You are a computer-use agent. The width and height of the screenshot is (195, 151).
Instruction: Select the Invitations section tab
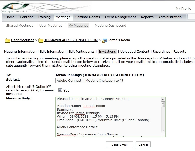click(x=107, y=52)
